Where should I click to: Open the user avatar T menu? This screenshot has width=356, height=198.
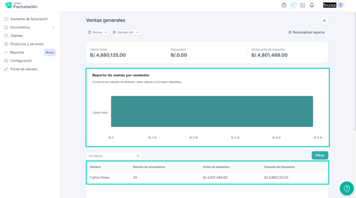click(x=341, y=5)
